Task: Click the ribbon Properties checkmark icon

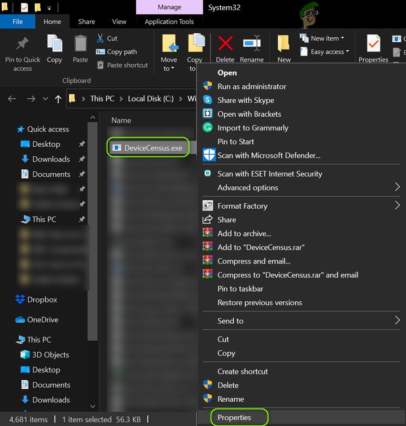Action: click(373, 44)
